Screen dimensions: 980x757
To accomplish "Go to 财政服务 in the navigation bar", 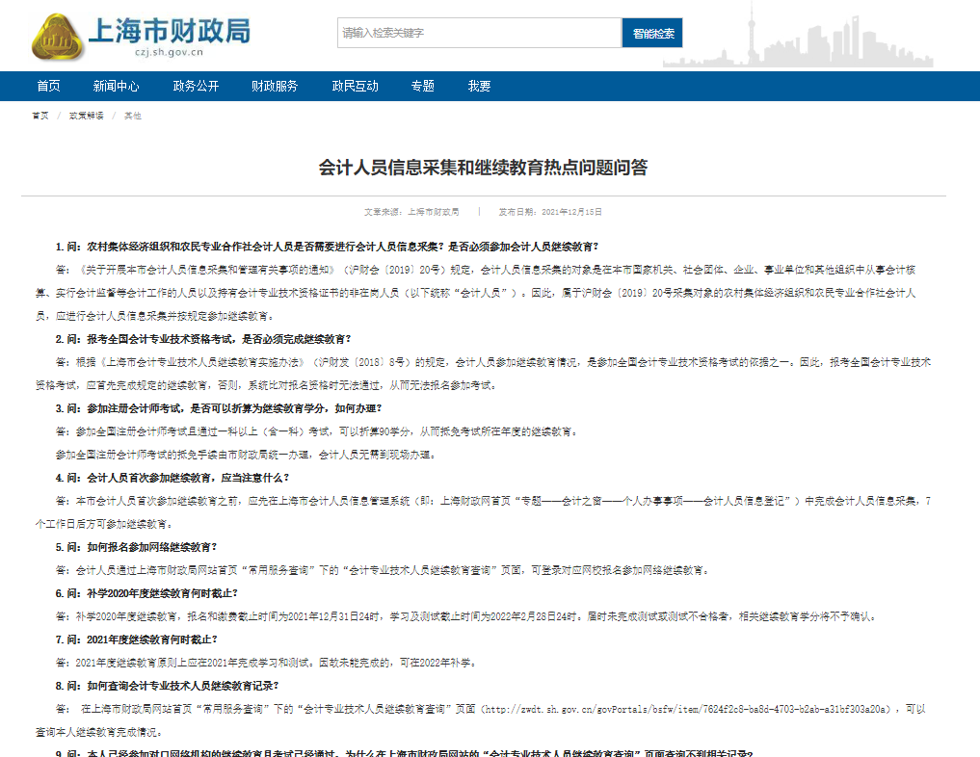I will pyautogui.click(x=275, y=86).
